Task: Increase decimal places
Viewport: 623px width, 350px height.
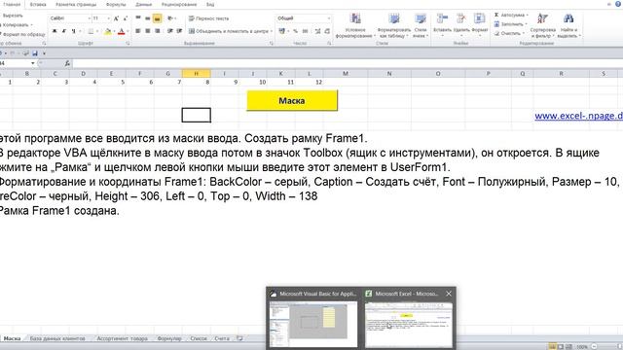Action: (317, 31)
